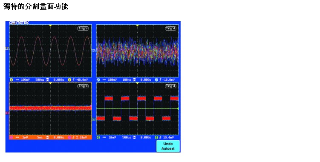
Task: Click the -16.0mV trigger level readout
Action: (168, 80)
